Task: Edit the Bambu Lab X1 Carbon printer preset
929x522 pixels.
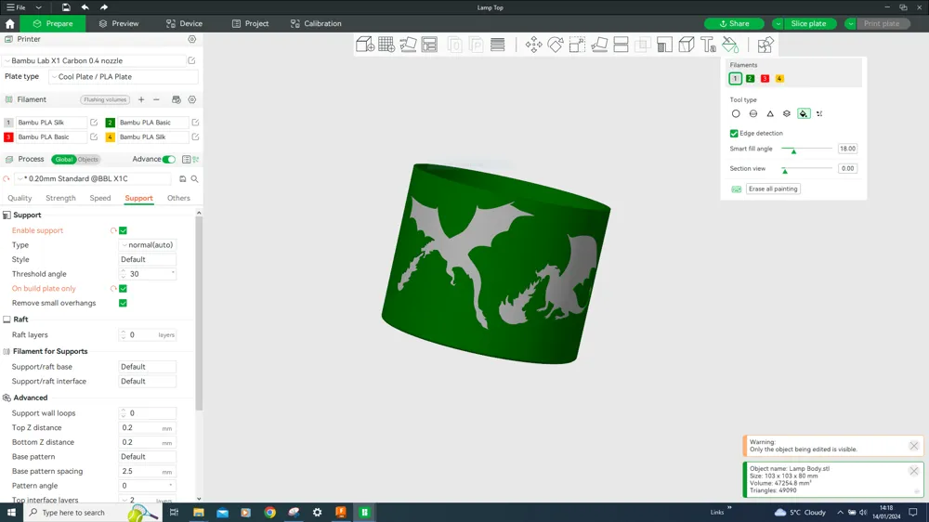Action: pos(191,60)
